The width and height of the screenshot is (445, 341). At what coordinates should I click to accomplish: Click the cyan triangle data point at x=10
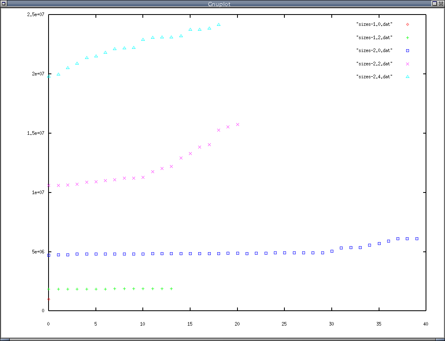click(143, 40)
